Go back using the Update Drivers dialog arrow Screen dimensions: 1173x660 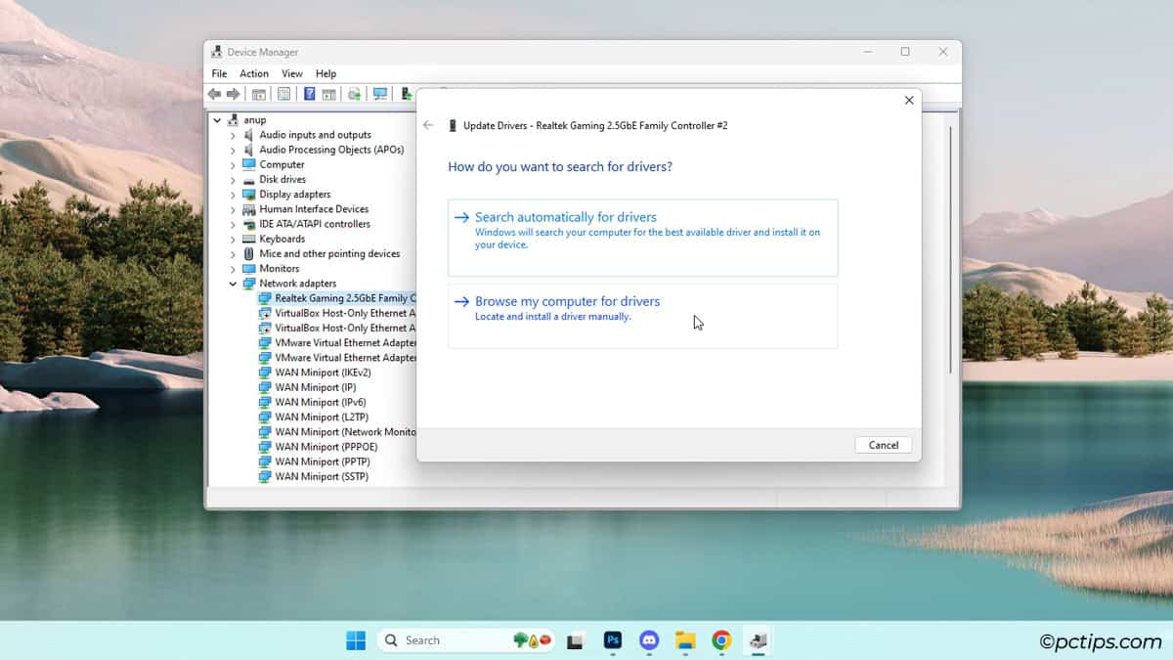428,125
